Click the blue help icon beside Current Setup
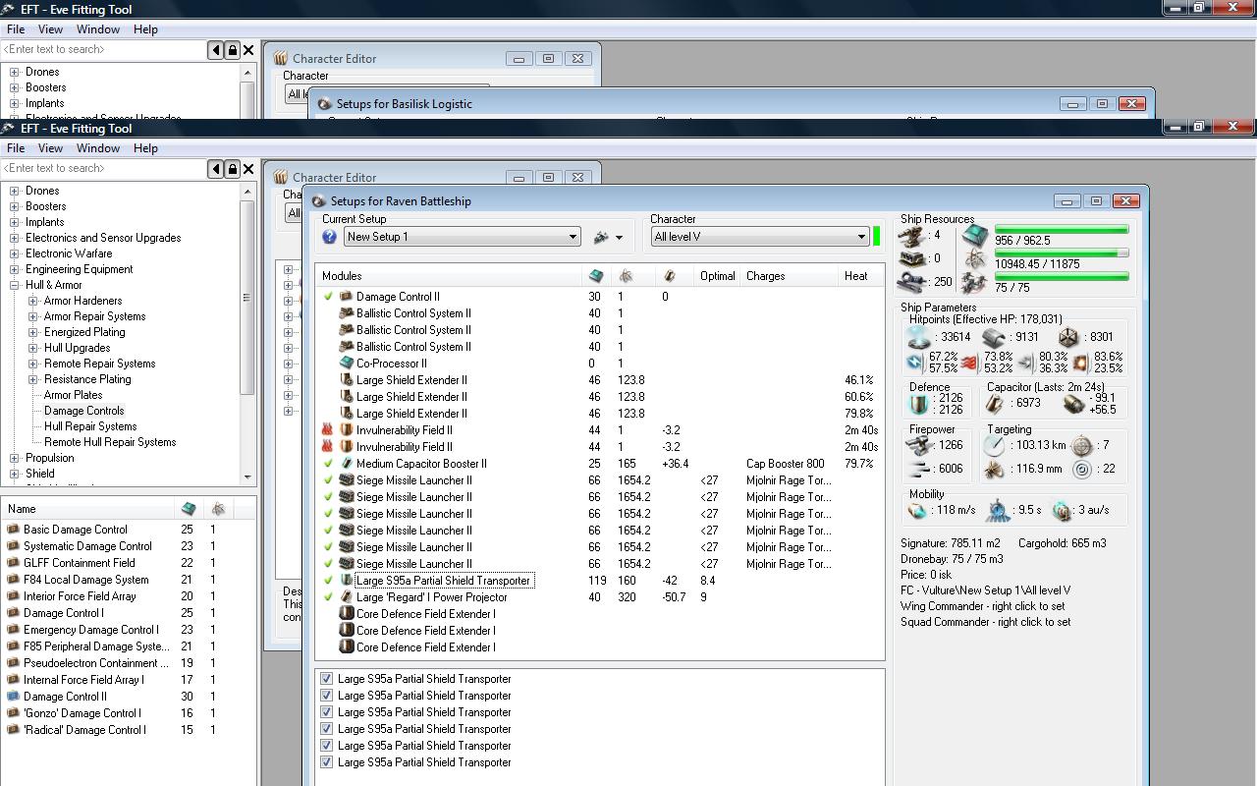 [x=329, y=237]
